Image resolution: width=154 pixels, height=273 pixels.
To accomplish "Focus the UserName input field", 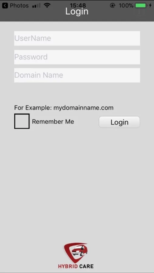I will pyautogui.click(x=77, y=38).
